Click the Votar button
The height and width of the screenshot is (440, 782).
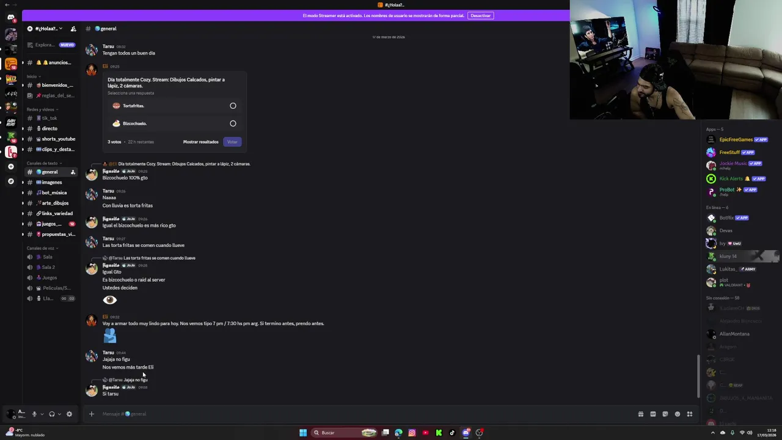click(x=232, y=142)
